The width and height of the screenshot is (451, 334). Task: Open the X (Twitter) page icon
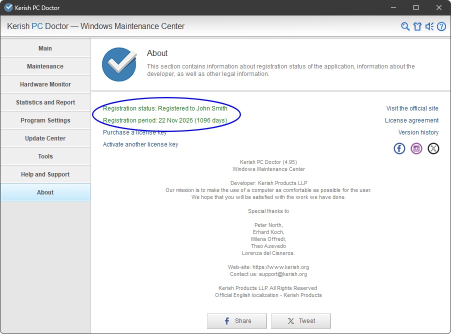[433, 148]
